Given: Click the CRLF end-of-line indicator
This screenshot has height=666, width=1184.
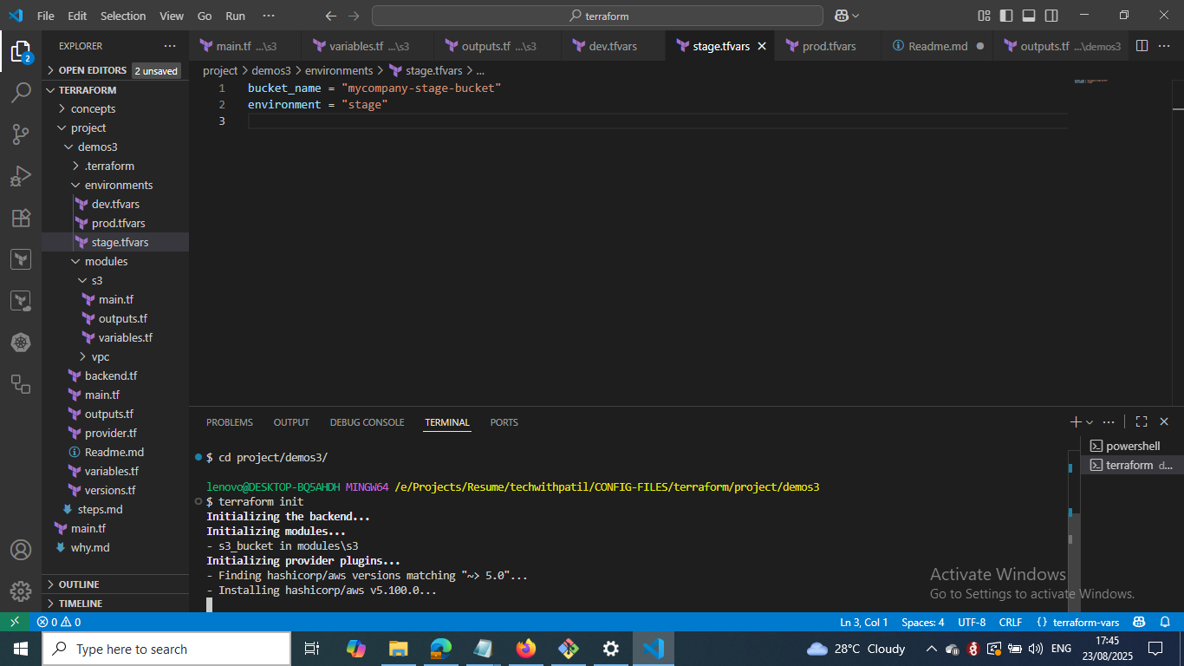Looking at the screenshot, I should [1011, 622].
